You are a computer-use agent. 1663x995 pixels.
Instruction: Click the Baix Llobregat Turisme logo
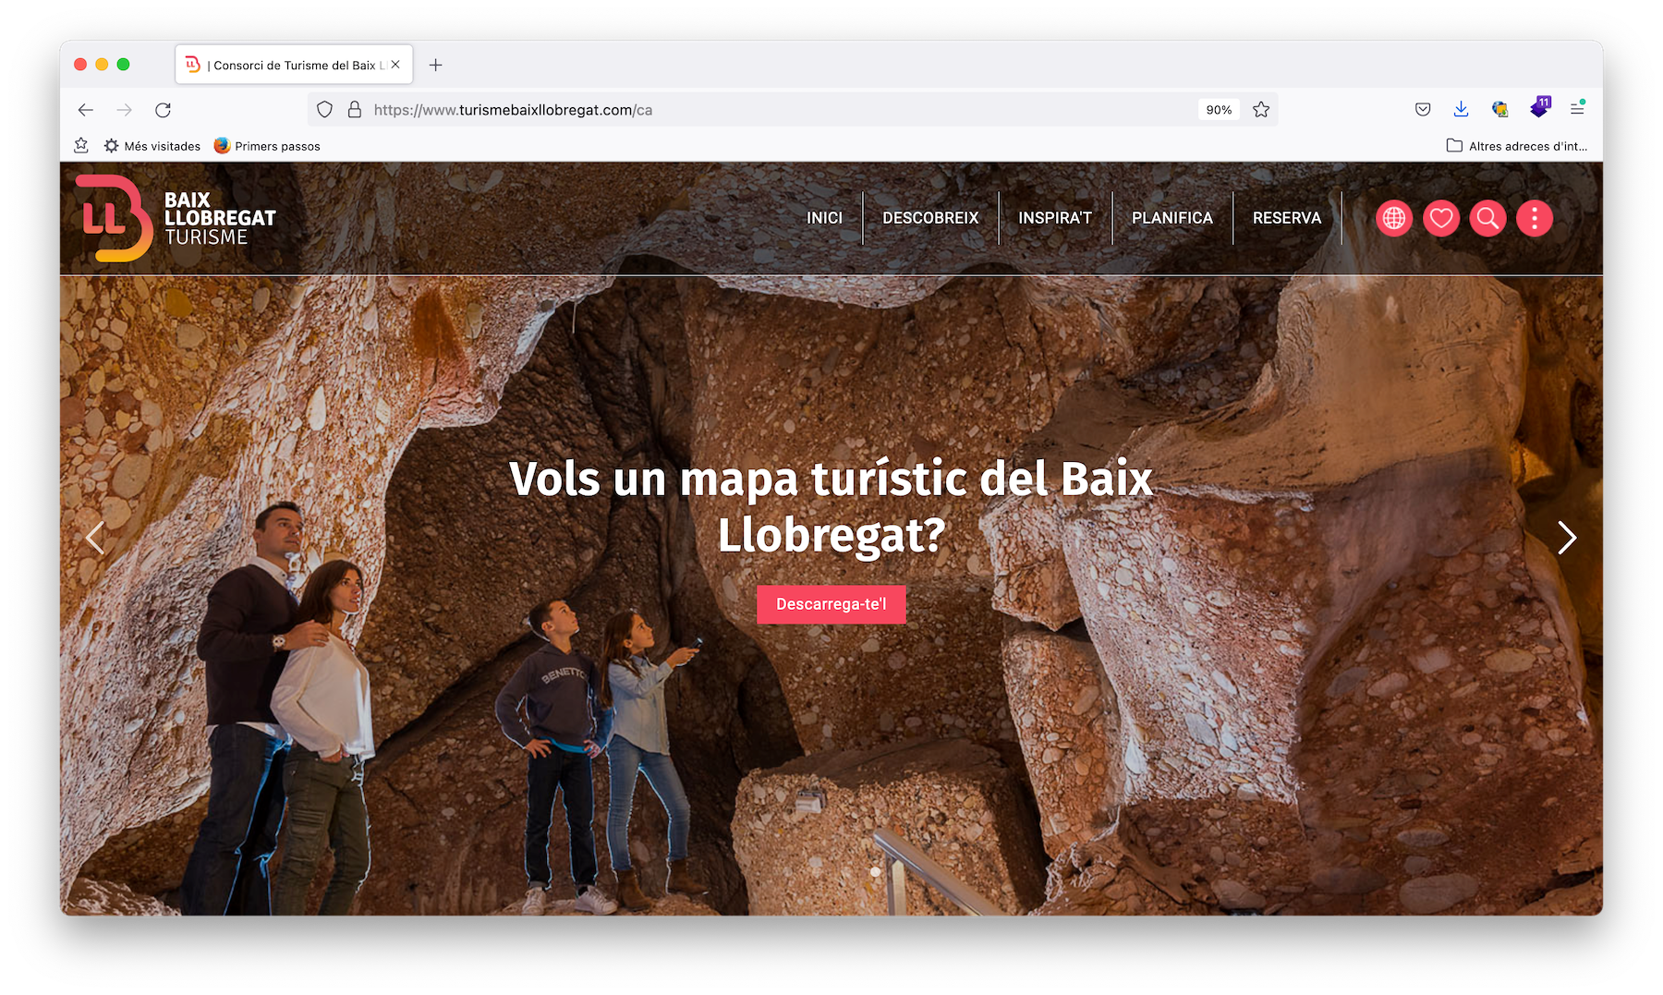pyautogui.click(x=176, y=218)
